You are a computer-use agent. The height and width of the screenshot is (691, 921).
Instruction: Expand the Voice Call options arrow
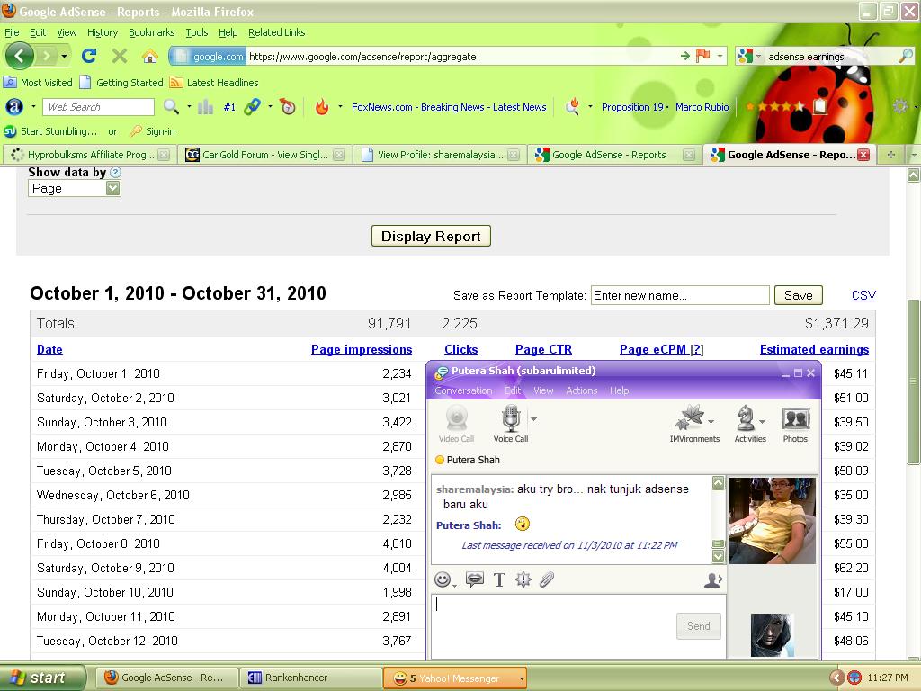coord(534,419)
